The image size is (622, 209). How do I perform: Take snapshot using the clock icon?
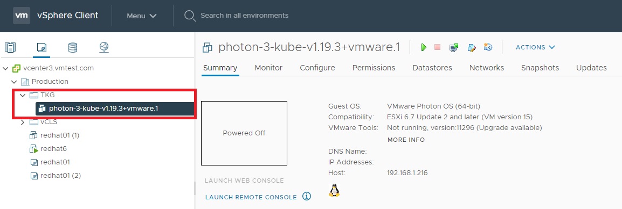(x=488, y=47)
